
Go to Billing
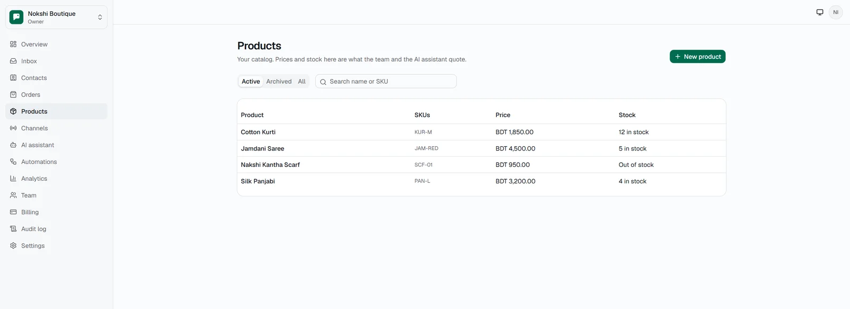56,212
